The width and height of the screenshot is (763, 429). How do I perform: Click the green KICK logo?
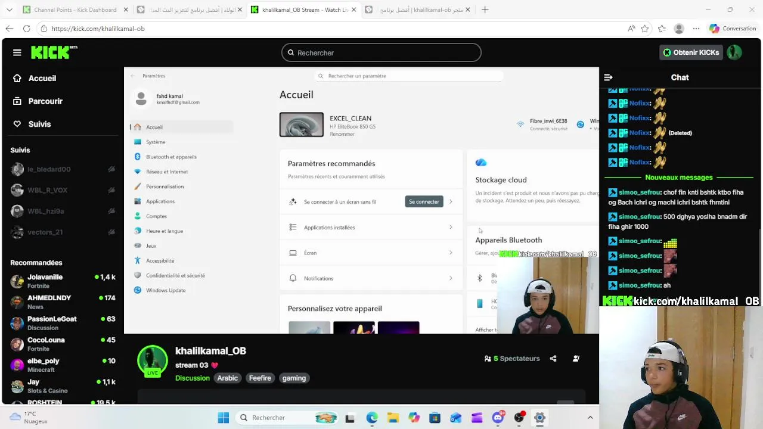pos(54,52)
